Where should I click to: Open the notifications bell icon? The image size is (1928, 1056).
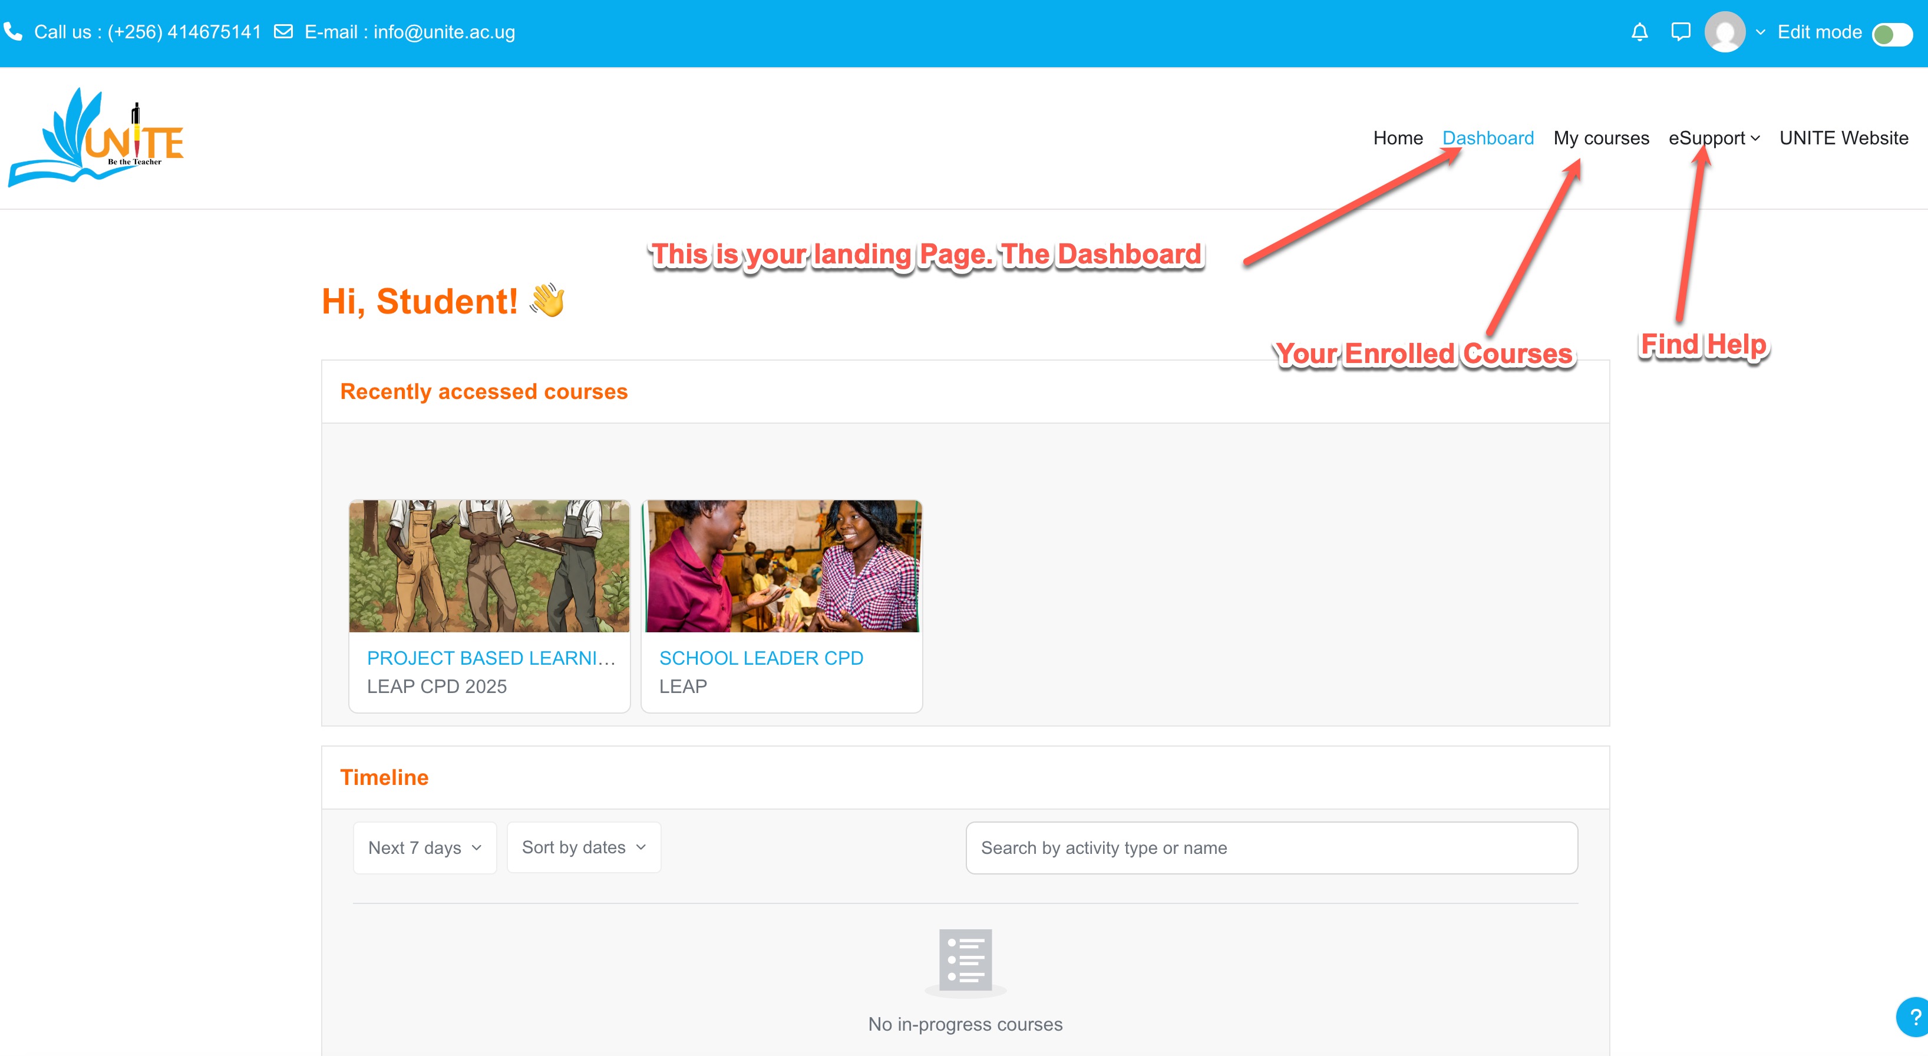pos(1639,32)
